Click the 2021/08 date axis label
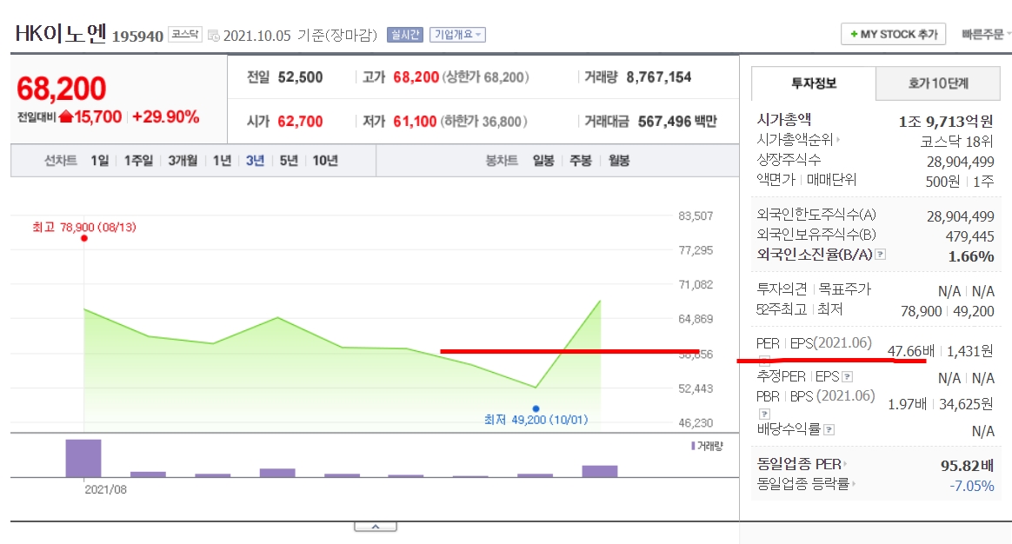This screenshot has height=544, width=1012. [106, 489]
